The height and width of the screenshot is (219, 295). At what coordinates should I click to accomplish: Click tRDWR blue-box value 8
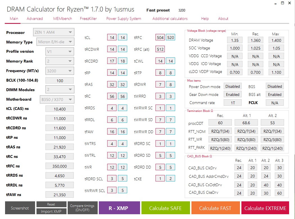point(171,84)
